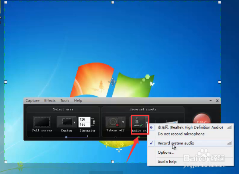Screen dimensions: 239x174
Task: Click the right-middle selection resize handle
Action: click(219, 82)
